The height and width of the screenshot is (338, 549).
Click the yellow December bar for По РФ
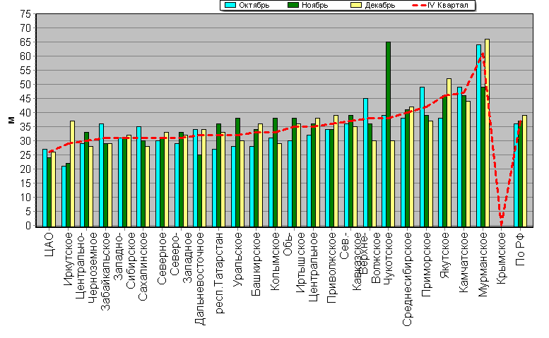(x=524, y=171)
